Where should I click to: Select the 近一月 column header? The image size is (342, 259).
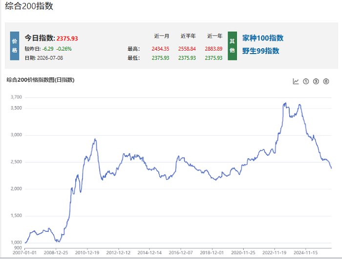click(x=161, y=36)
